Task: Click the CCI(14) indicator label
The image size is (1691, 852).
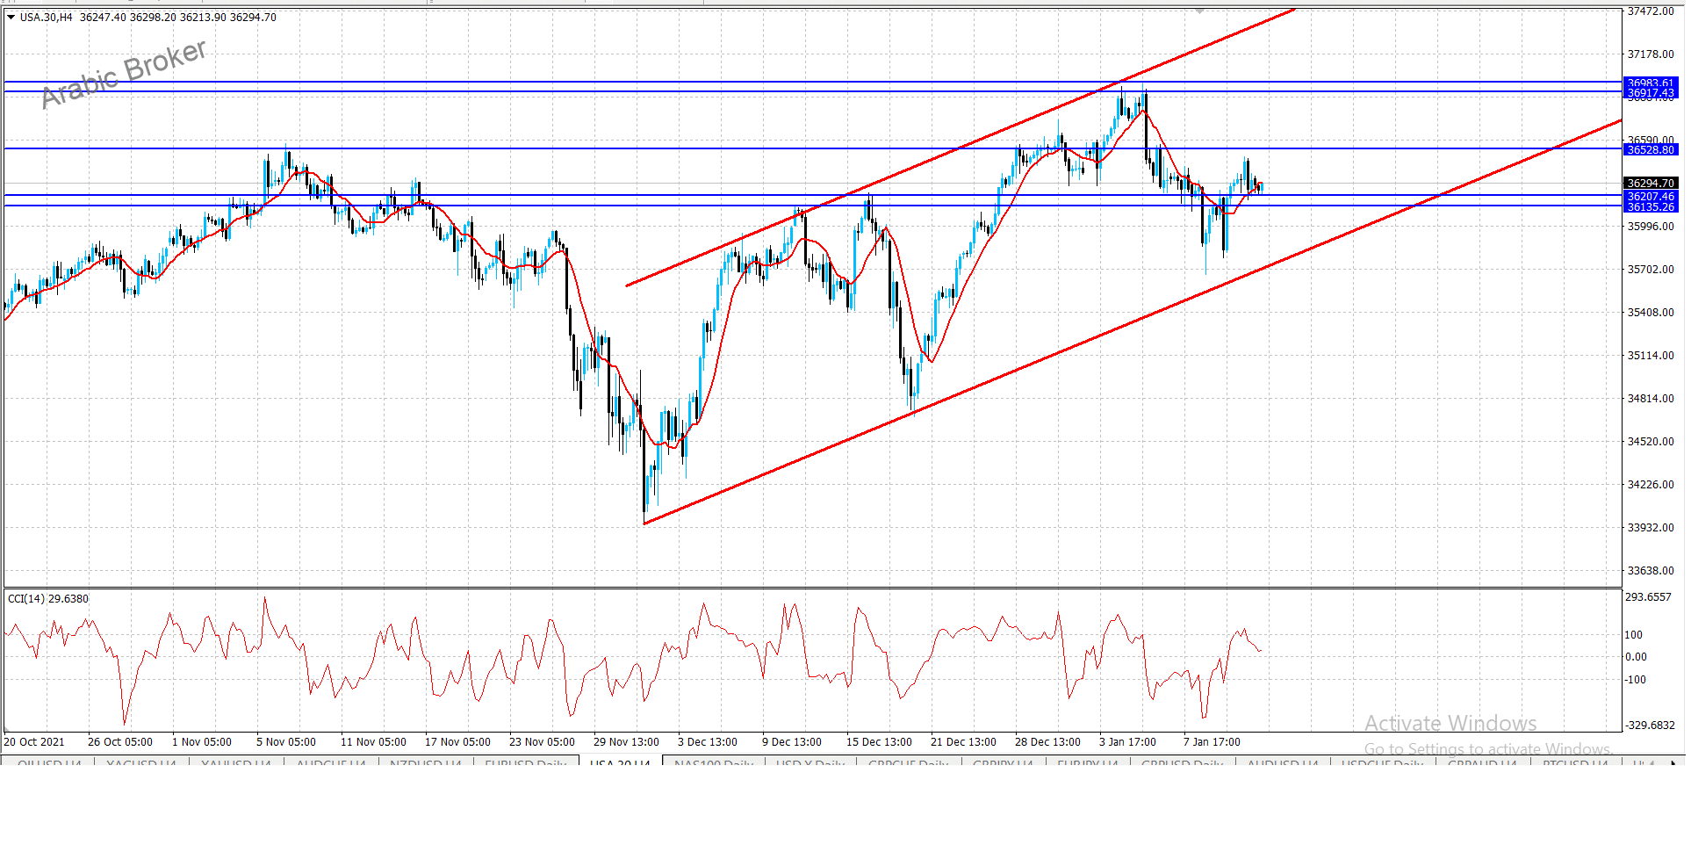Action: tap(47, 599)
